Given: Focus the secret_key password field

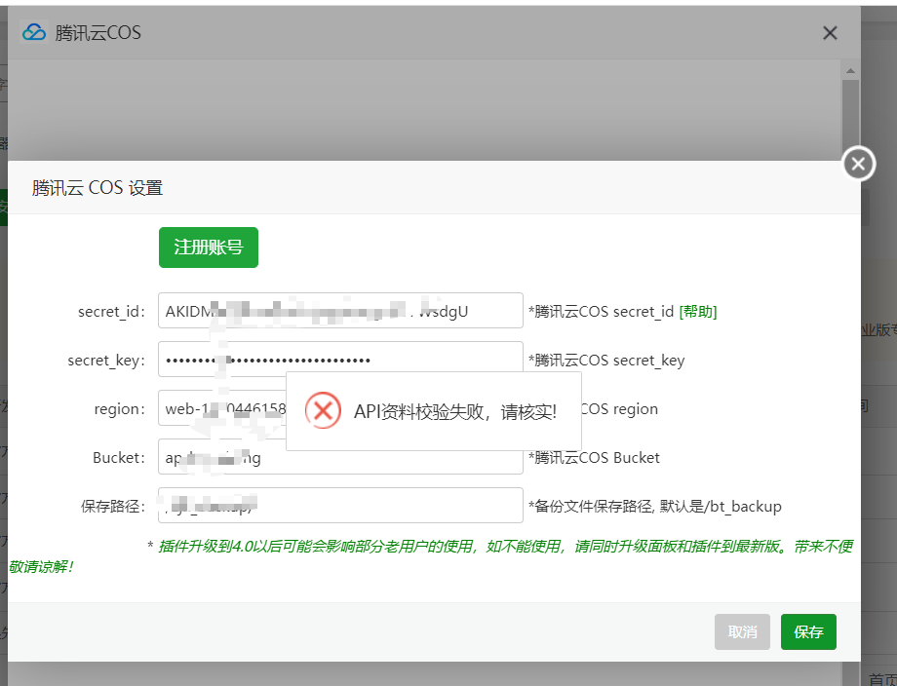Looking at the screenshot, I should (x=340, y=359).
